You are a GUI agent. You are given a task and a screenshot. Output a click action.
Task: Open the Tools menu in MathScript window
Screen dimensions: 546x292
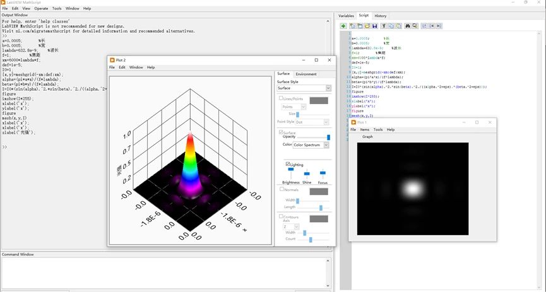[x=57, y=8]
